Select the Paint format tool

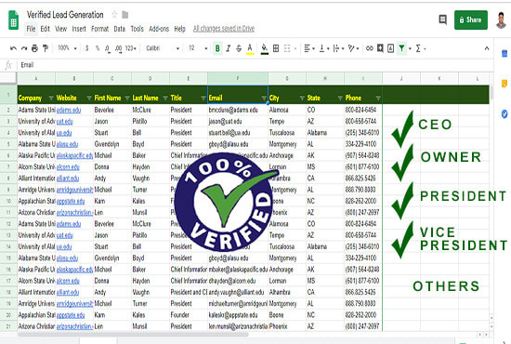(46, 48)
